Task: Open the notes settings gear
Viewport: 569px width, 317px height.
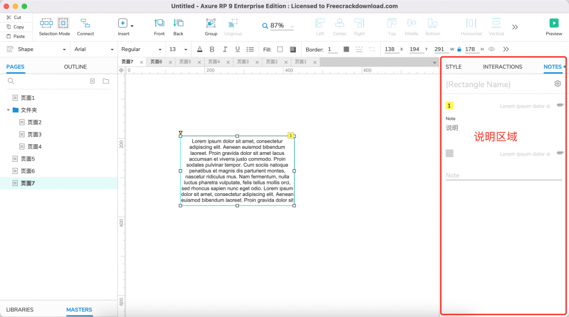Action: coord(557,84)
